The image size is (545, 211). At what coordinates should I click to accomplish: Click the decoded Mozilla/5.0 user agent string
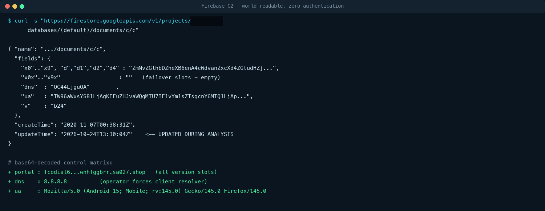(x=155, y=191)
